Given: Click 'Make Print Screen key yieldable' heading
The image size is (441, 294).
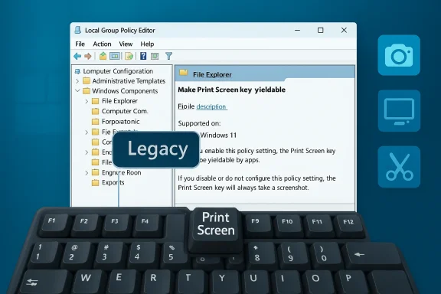Looking at the screenshot, I should click(232, 90).
